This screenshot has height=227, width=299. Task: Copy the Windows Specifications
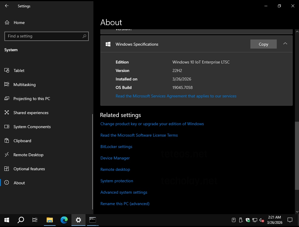[263, 44]
